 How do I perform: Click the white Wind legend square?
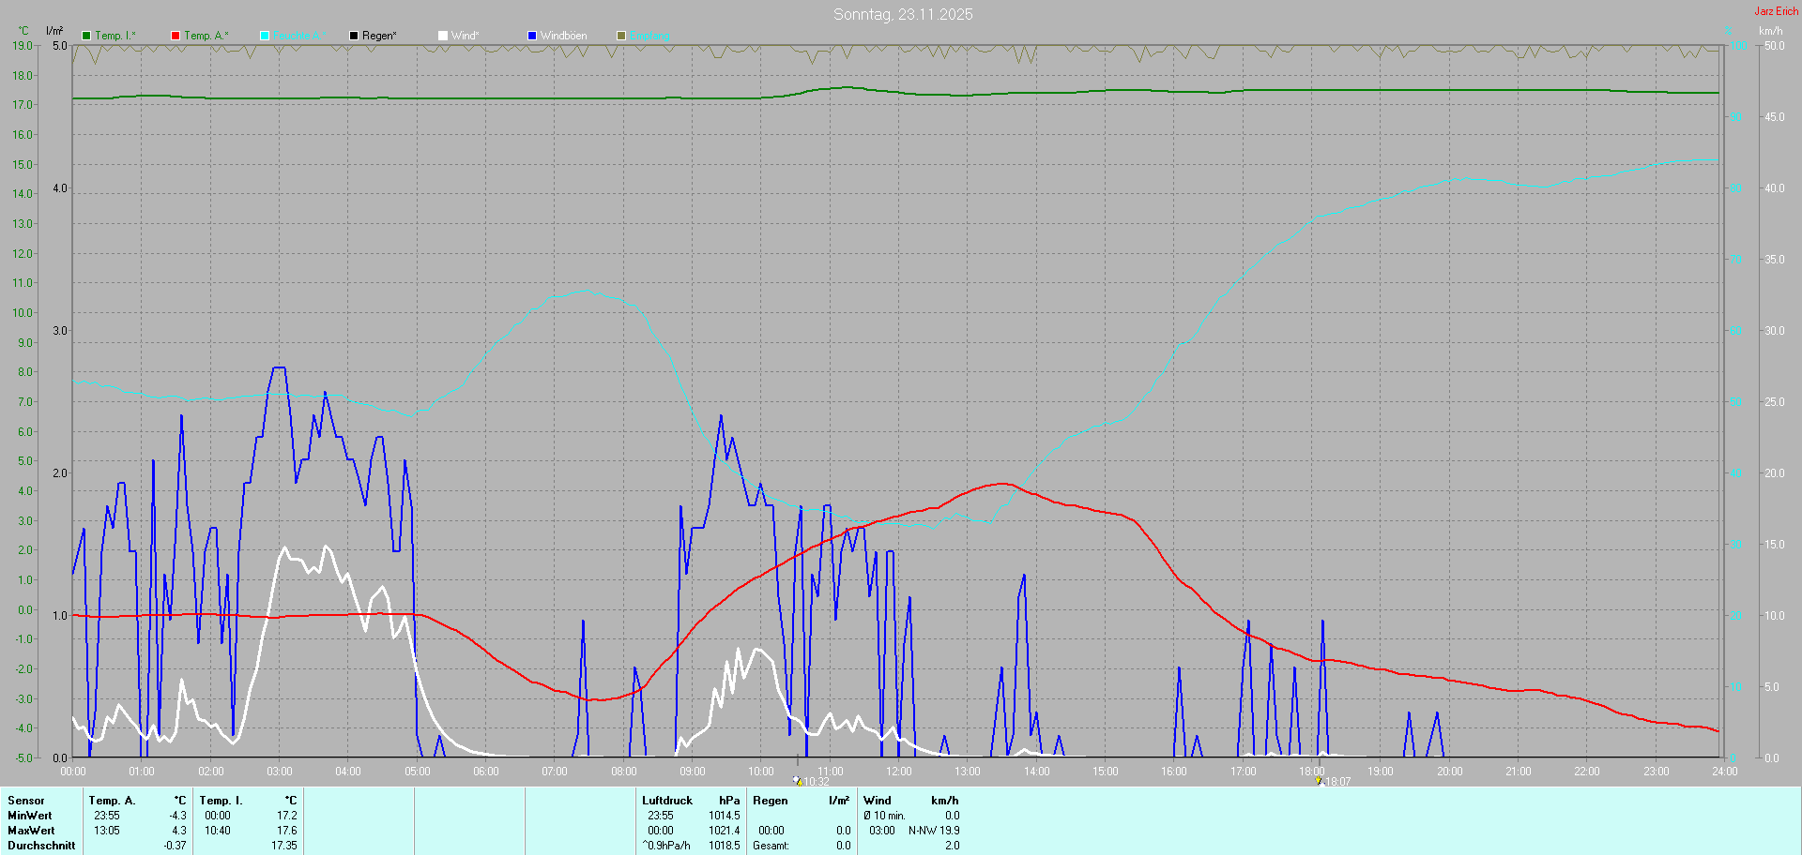click(443, 36)
